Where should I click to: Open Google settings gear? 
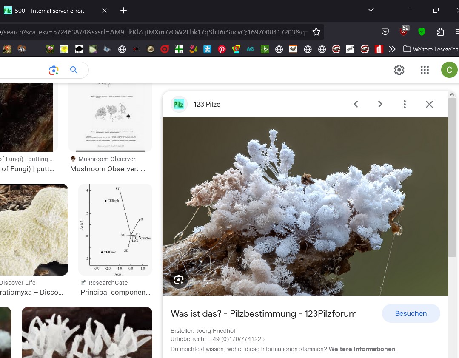[399, 70]
